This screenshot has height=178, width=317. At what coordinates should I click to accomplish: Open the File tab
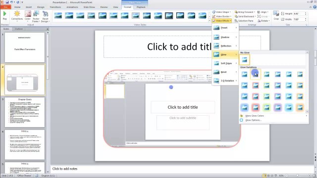(5, 7)
